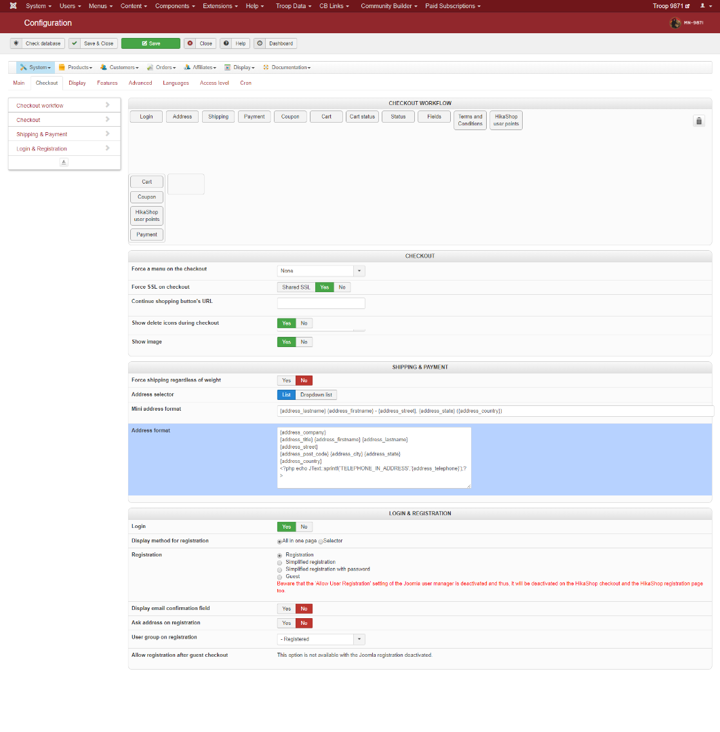The height and width of the screenshot is (732, 720).
Task: Click the Save & Close button
Action: (93, 43)
